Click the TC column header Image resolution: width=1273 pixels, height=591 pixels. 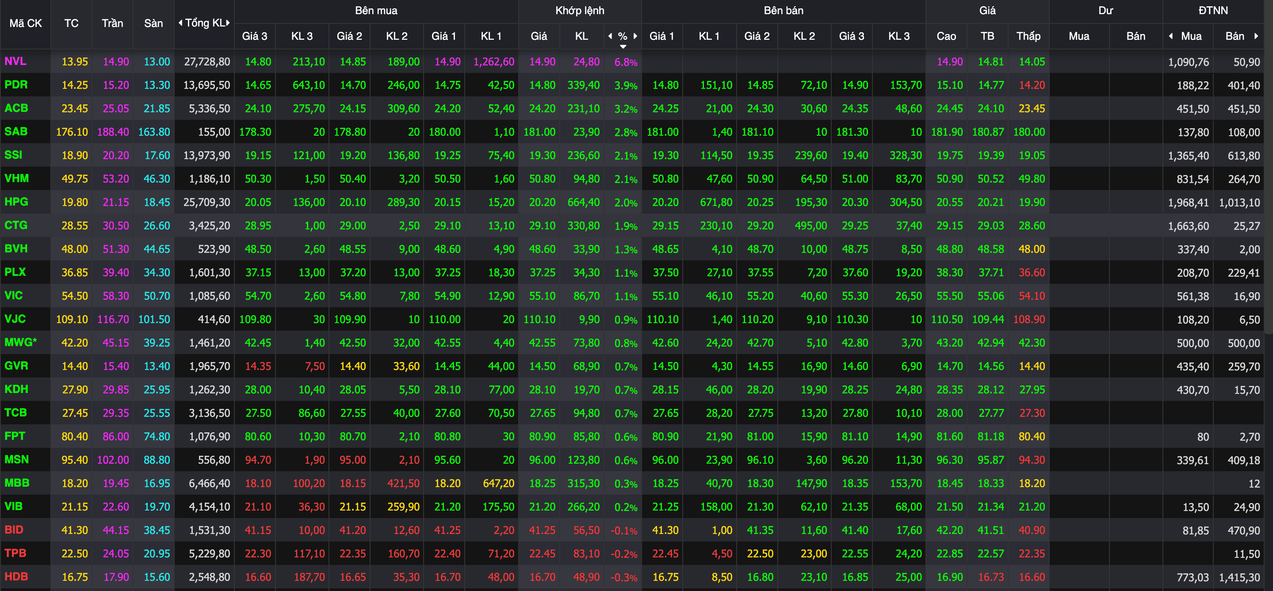(x=71, y=23)
